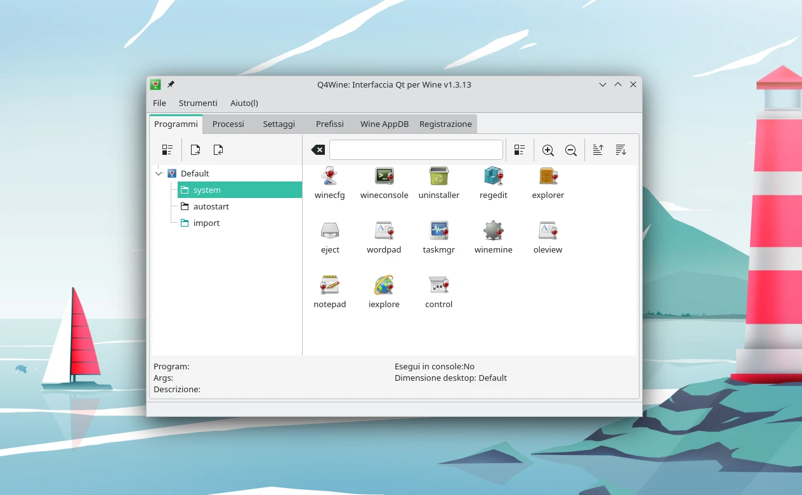Open the Wine AppDB tab
Viewport: 802px width, 495px height.
click(x=384, y=124)
